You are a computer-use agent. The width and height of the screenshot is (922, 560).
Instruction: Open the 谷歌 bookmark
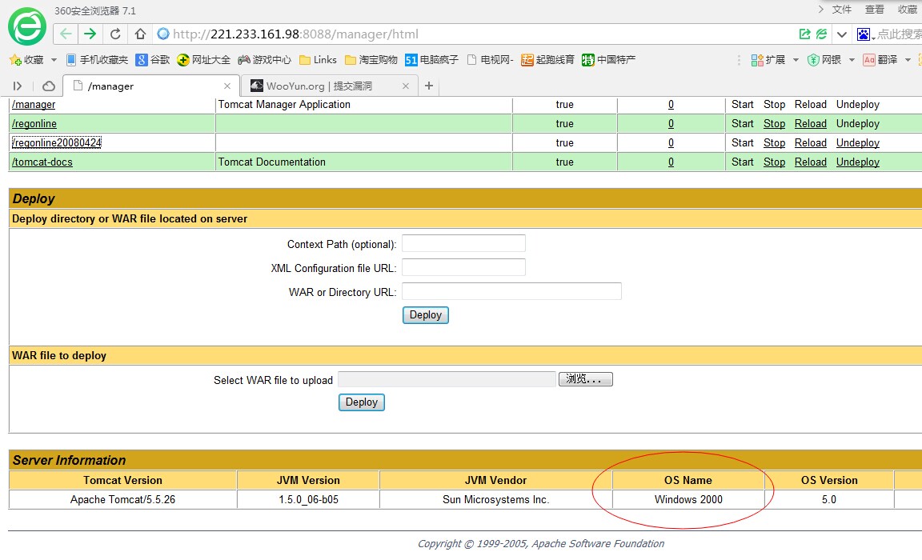pos(153,60)
